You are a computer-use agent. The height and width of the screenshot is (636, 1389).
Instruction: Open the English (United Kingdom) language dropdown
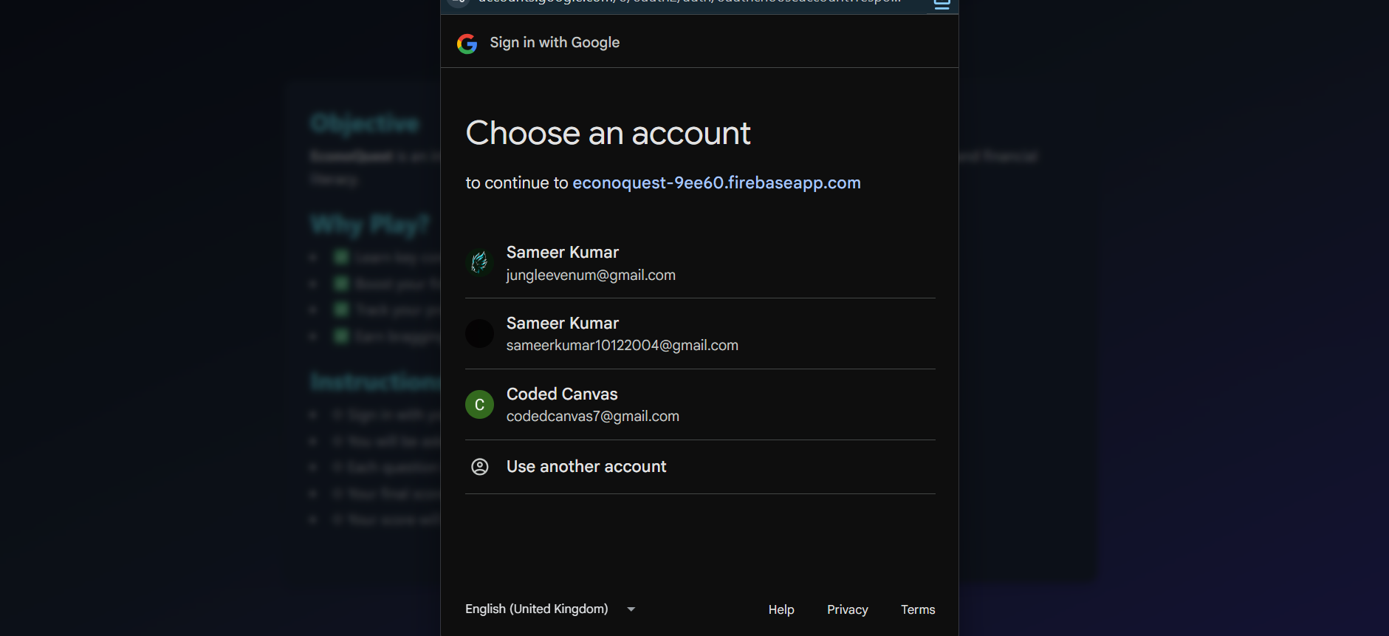point(550,609)
